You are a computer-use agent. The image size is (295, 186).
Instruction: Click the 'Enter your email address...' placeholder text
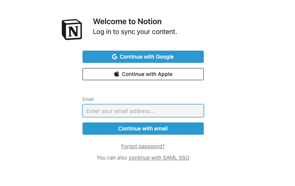[x=120, y=111]
